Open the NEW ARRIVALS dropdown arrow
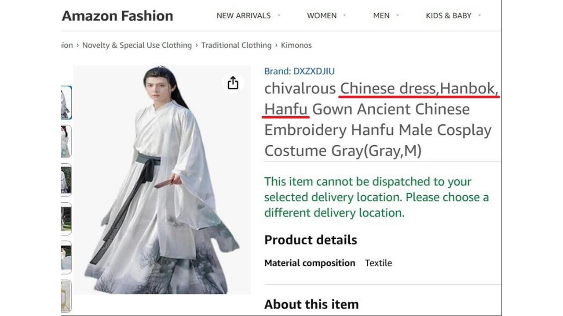The height and width of the screenshot is (316, 563). point(278,15)
